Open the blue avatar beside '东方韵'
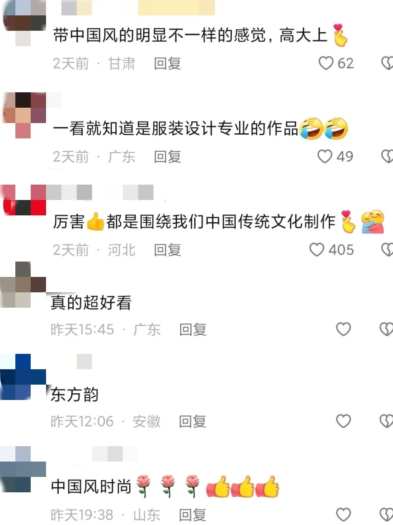Screen dimensions: 393x525 click(x=23, y=377)
